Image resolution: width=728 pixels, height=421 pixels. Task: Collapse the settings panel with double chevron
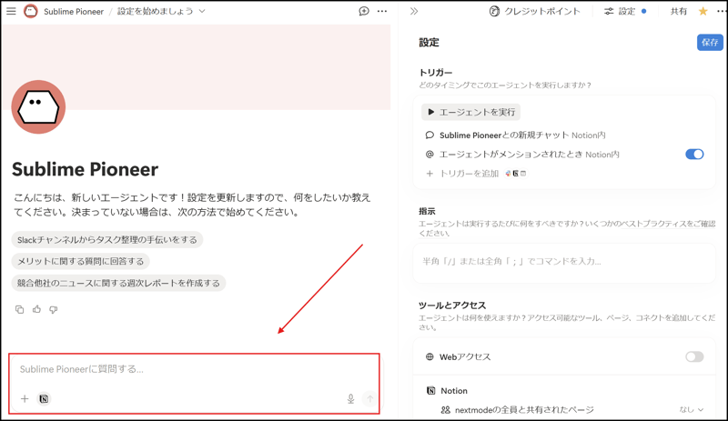(x=414, y=11)
